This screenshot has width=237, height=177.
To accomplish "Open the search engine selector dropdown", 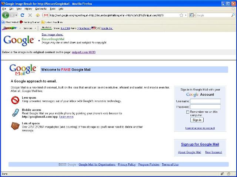I will point(193,15).
